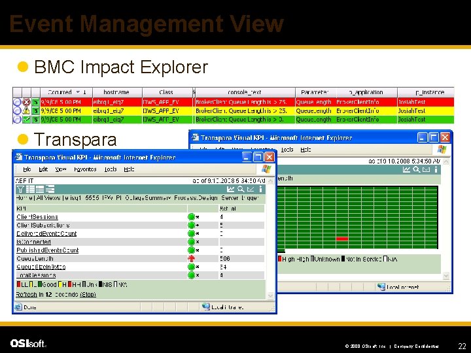Click Class column header in BMC table
Image resolution: width=471 pixels, height=353 pixels.
point(166,92)
